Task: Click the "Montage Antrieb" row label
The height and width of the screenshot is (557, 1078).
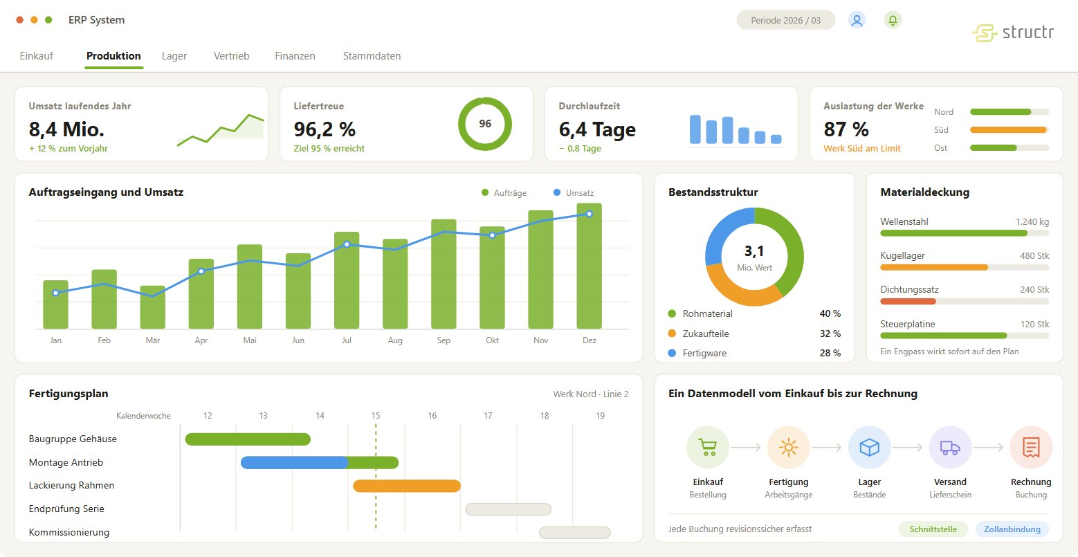Action: coord(66,462)
